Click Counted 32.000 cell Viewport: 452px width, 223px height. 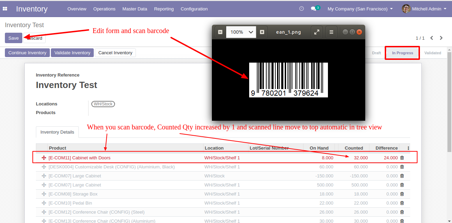[361, 158]
